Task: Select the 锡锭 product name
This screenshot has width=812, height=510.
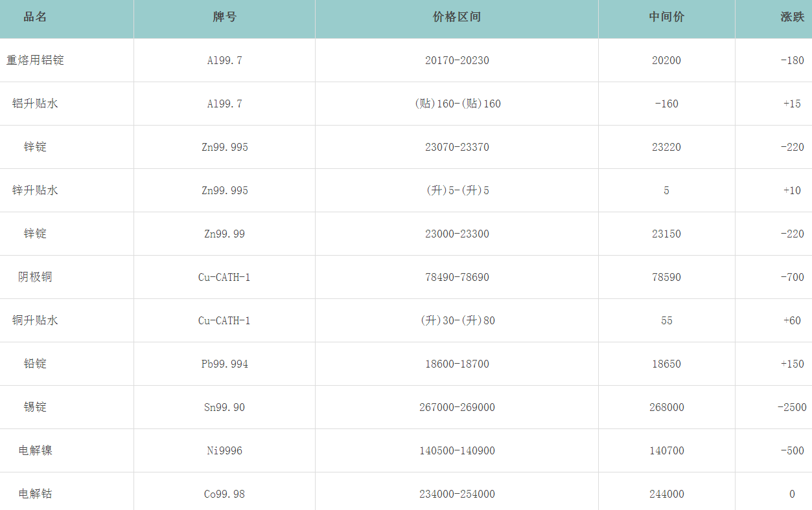Action: pos(35,407)
